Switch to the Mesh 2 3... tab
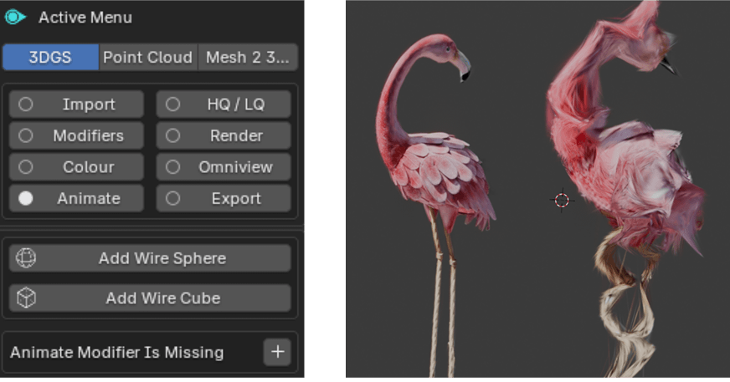Screen dimensions: 730x382 249,57
